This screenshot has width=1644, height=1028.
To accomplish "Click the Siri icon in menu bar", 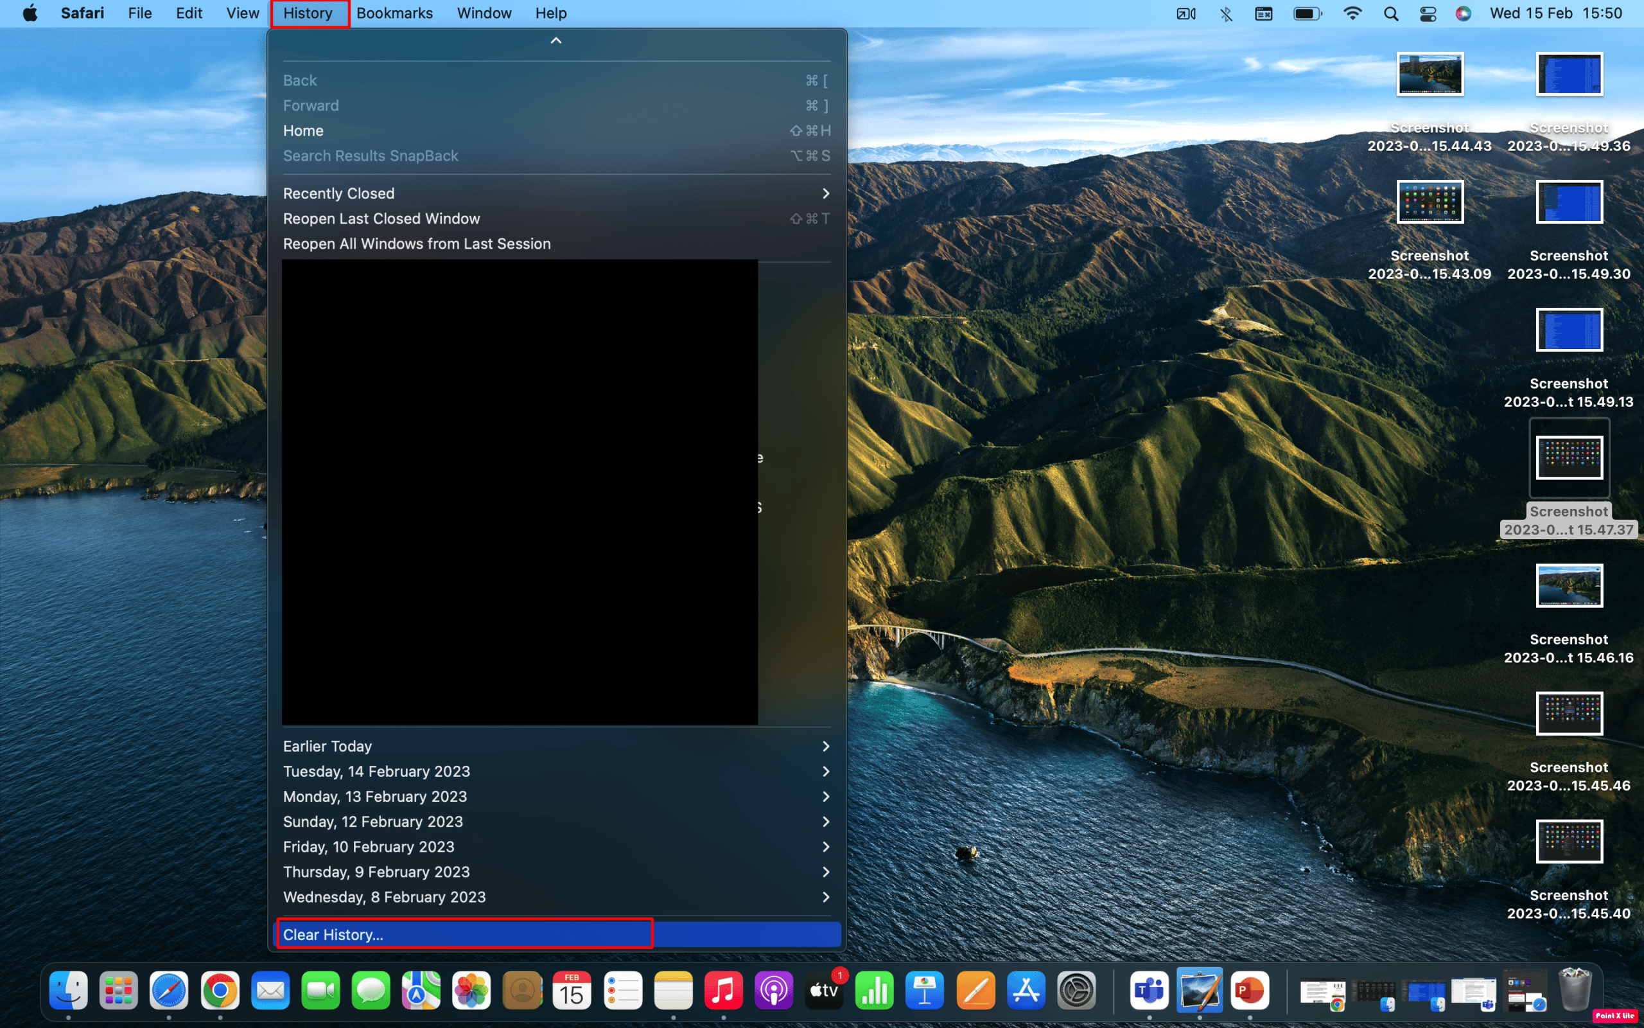I will (x=1464, y=13).
